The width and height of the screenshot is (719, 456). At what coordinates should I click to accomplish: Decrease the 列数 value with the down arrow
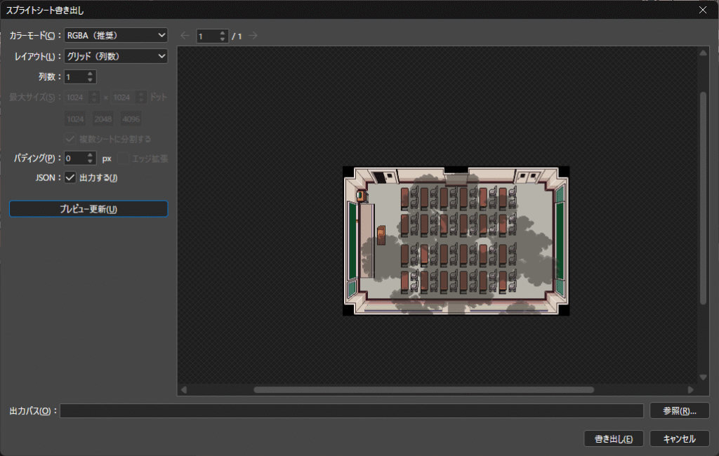click(91, 80)
